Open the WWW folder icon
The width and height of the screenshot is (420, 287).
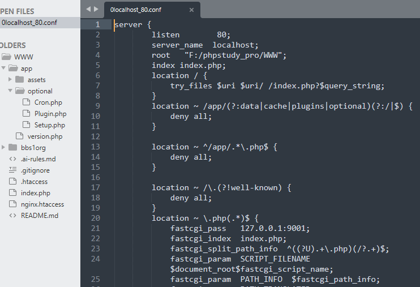point(6,57)
